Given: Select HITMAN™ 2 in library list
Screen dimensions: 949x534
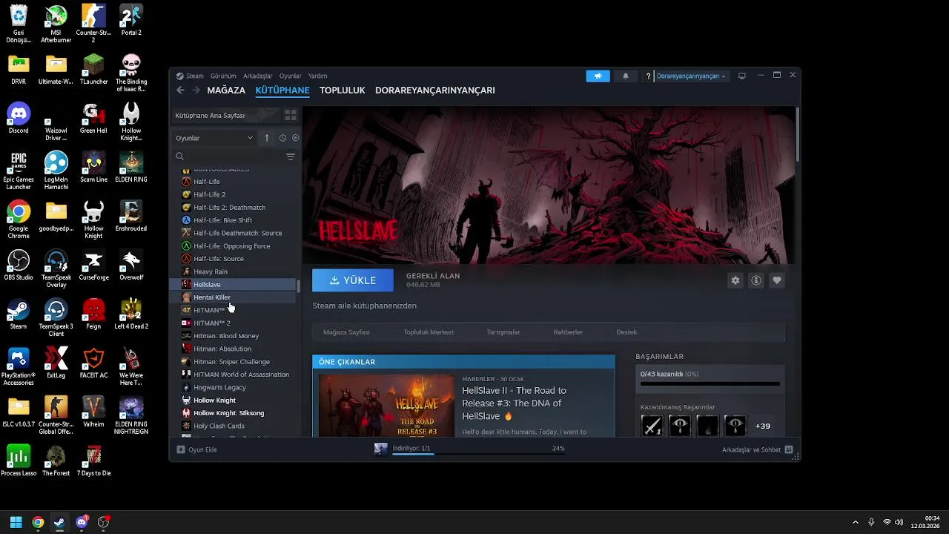Looking at the screenshot, I should click(x=212, y=323).
